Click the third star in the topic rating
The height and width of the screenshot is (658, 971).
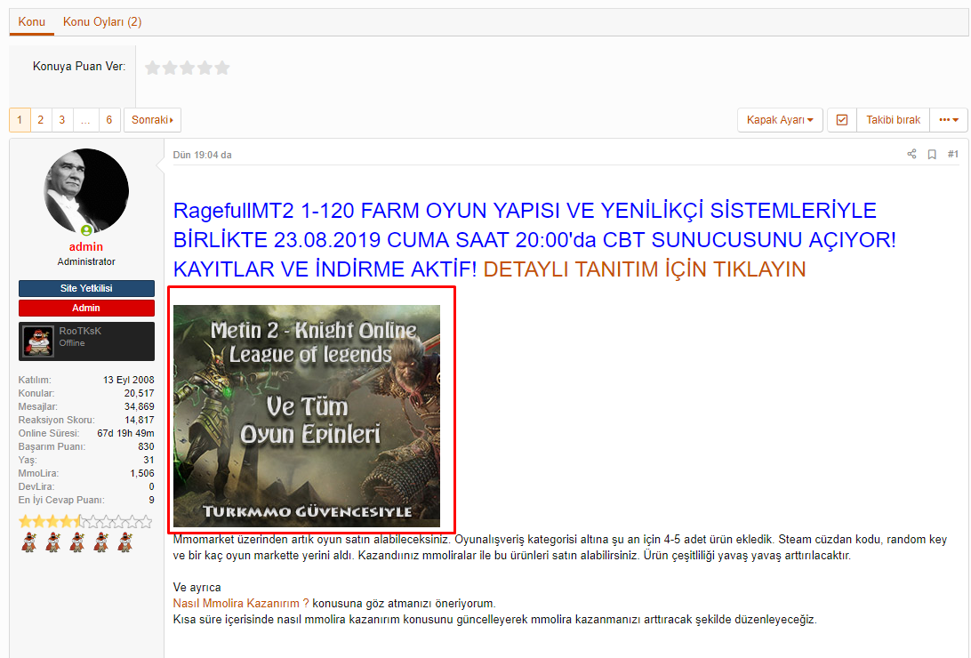tap(188, 68)
